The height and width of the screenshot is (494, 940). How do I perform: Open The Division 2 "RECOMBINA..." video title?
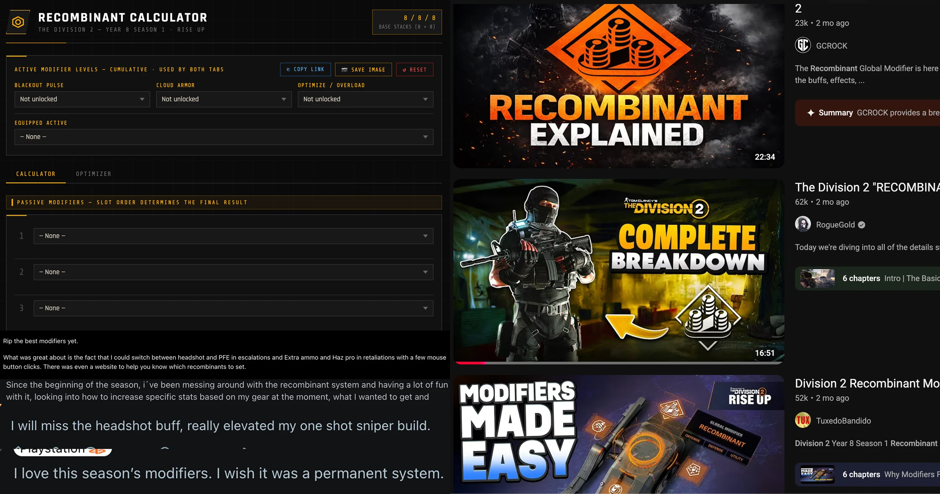pos(867,187)
